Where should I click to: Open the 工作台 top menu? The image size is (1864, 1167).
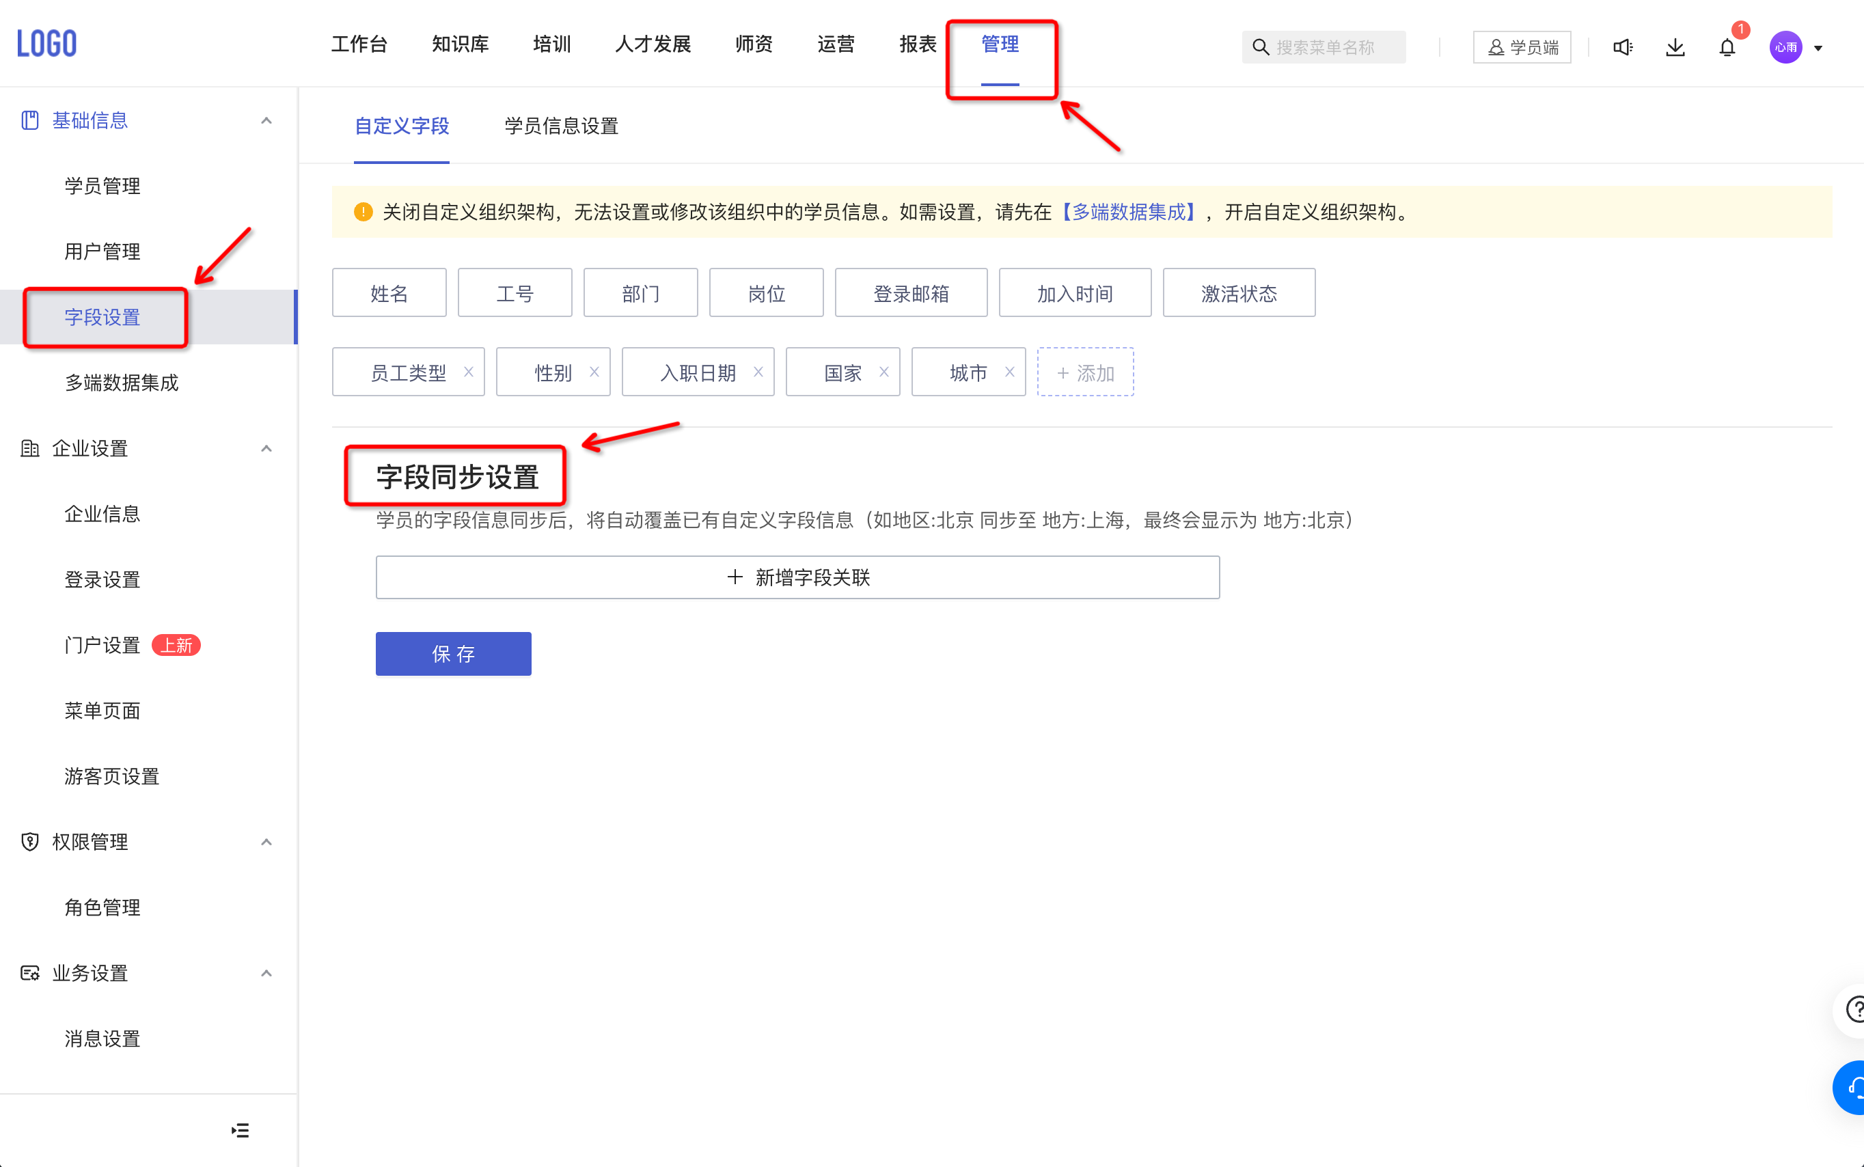pyautogui.click(x=359, y=44)
